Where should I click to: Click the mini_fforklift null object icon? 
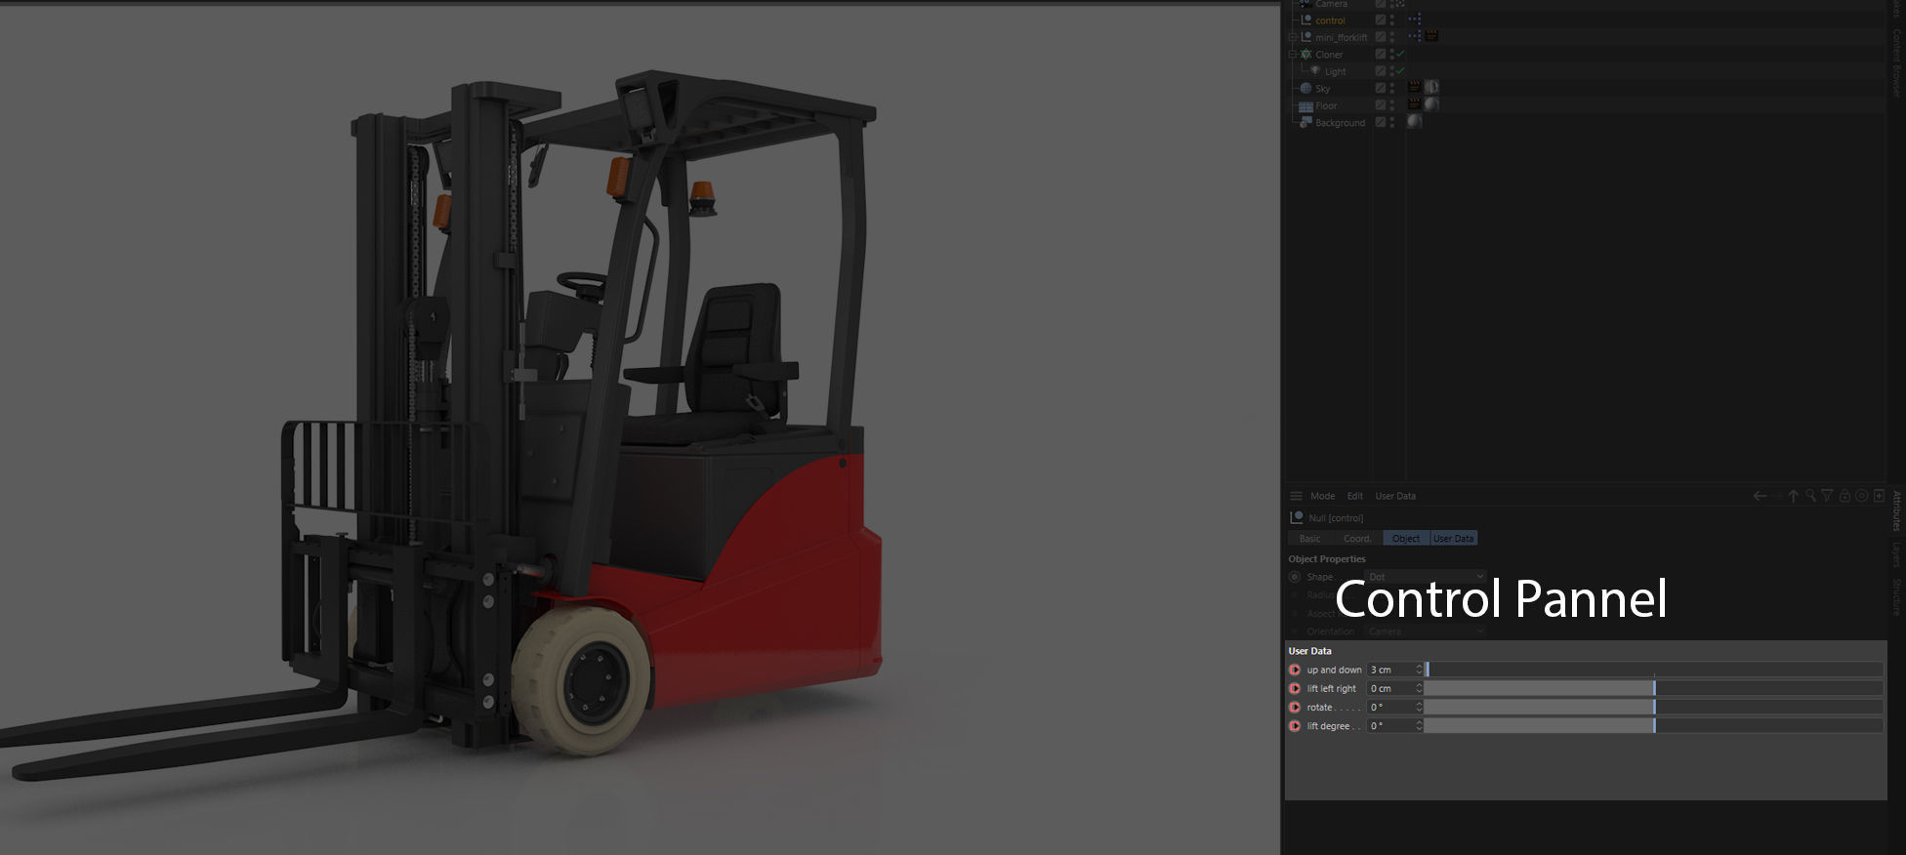click(1306, 37)
